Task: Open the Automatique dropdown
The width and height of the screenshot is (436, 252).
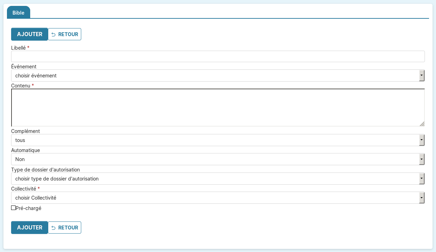Action: [x=215, y=159]
